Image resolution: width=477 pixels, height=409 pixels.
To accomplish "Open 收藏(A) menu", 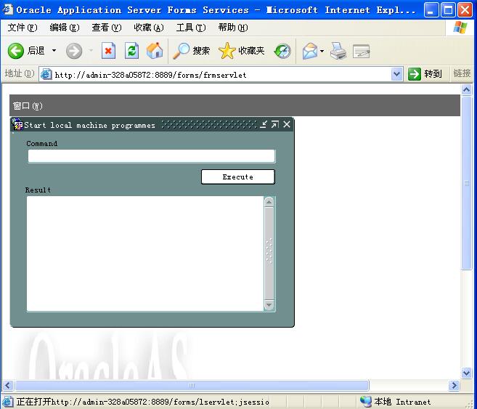I will (148, 28).
